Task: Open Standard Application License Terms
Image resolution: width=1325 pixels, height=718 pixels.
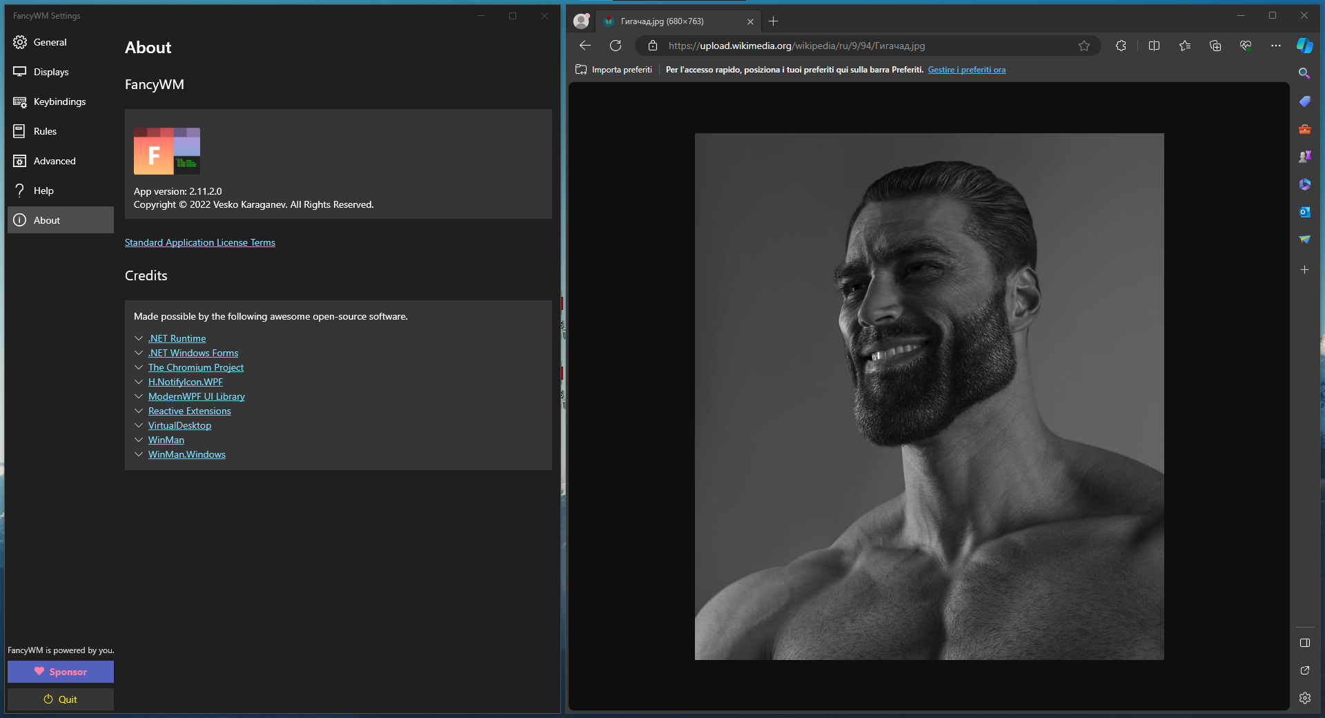Action: pyautogui.click(x=200, y=242)
